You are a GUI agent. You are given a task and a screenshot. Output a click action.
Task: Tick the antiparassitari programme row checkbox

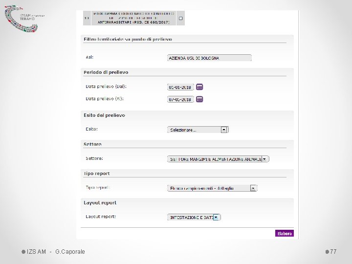point(180,18)
